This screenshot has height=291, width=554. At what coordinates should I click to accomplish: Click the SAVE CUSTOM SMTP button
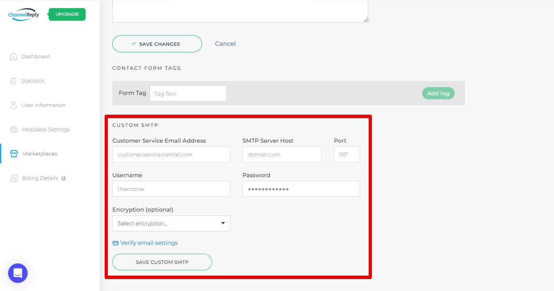pos(162,262)
